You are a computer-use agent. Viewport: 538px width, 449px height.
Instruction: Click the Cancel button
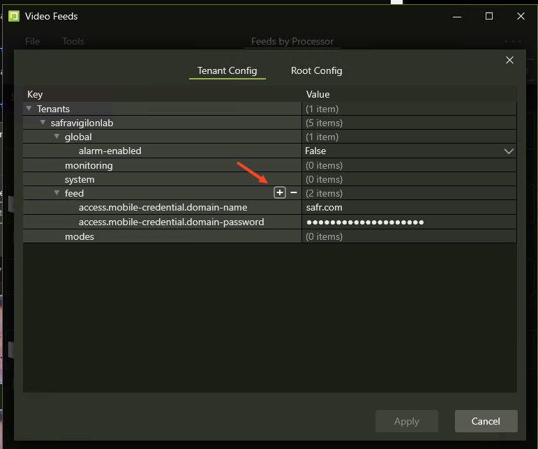(486, 421)
